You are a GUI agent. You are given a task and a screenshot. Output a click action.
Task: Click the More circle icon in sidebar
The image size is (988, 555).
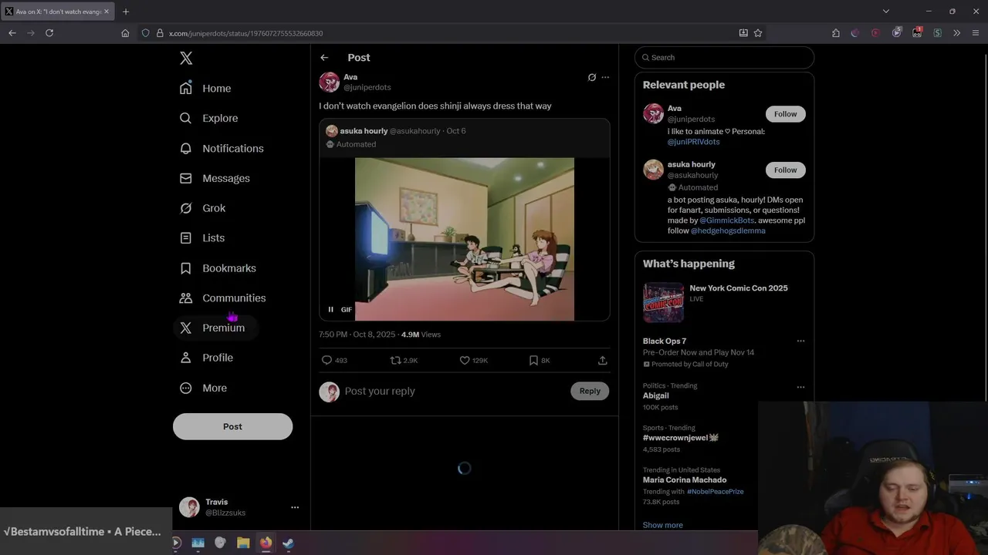(185, 388)
